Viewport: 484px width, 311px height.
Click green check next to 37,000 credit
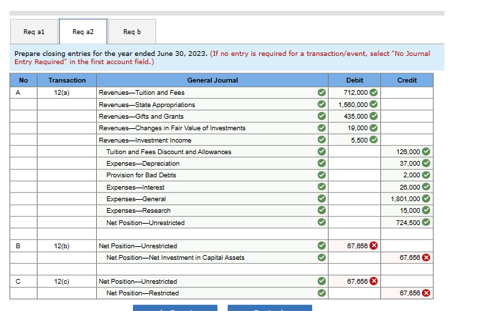[x=426, y=163]
